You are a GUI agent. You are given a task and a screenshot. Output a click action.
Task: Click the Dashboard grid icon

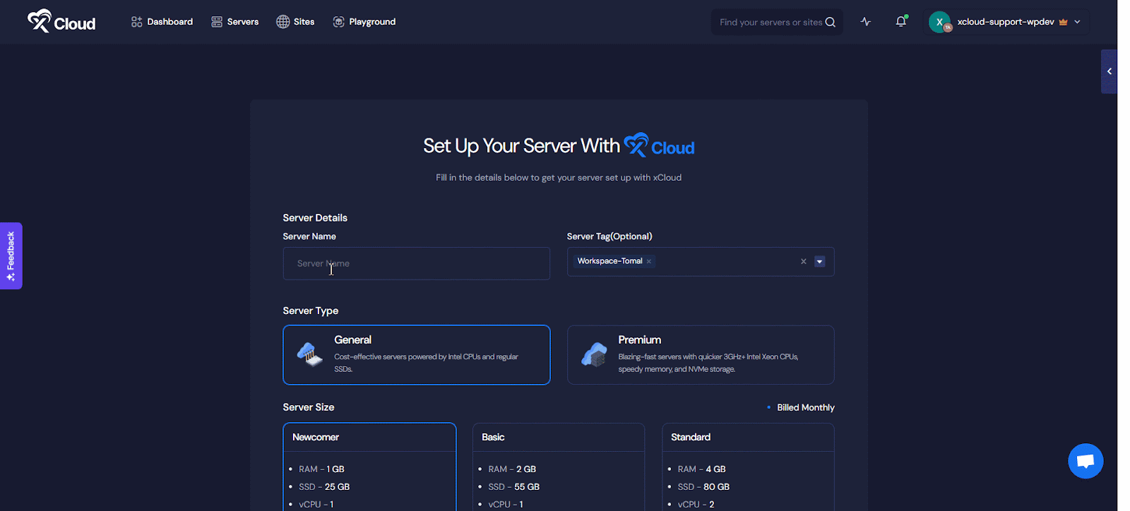(x=137, y=22)
